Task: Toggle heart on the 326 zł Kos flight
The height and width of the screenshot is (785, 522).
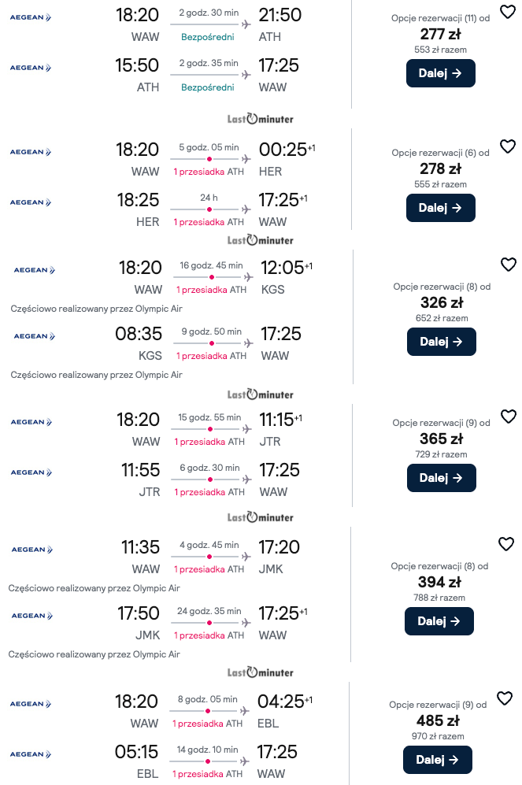Action: [508, 265]
